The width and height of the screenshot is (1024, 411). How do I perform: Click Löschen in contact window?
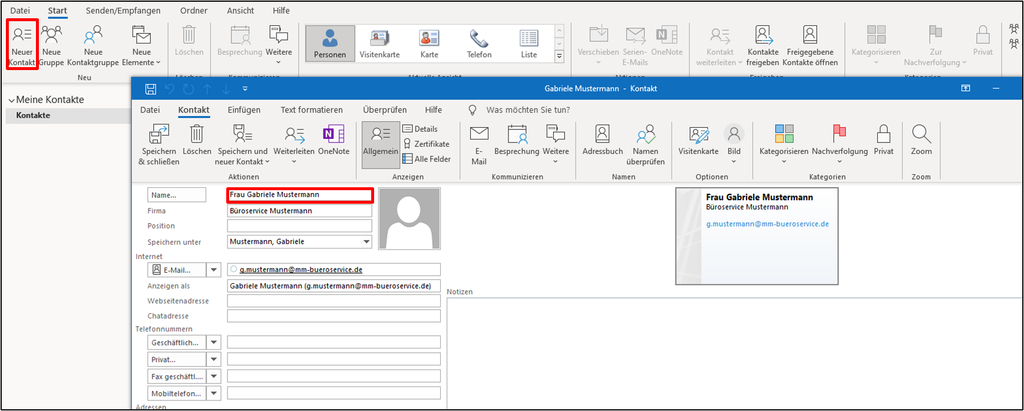197,141
